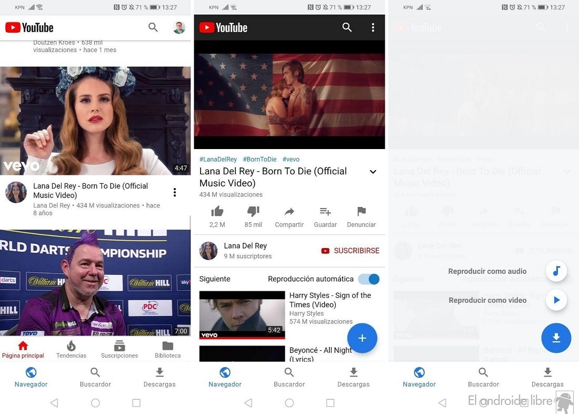Tap the Android home circle in the middle screen
Image resolution: width=579 pixels, height=414 pixels.
289,402
